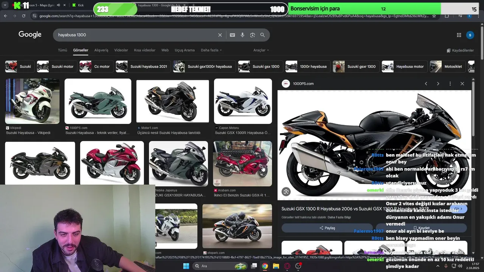Switch to the Alışveriş tab
484x272 pixels.
click(101, 50)
